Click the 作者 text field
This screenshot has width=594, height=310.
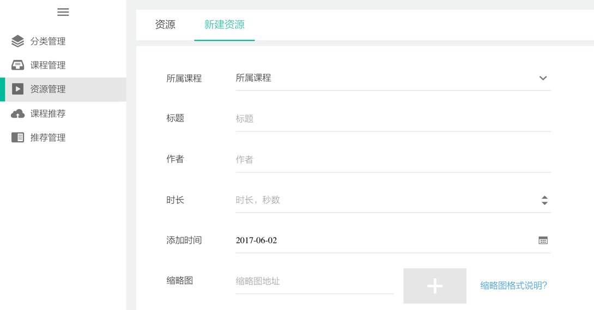point(393,160)
